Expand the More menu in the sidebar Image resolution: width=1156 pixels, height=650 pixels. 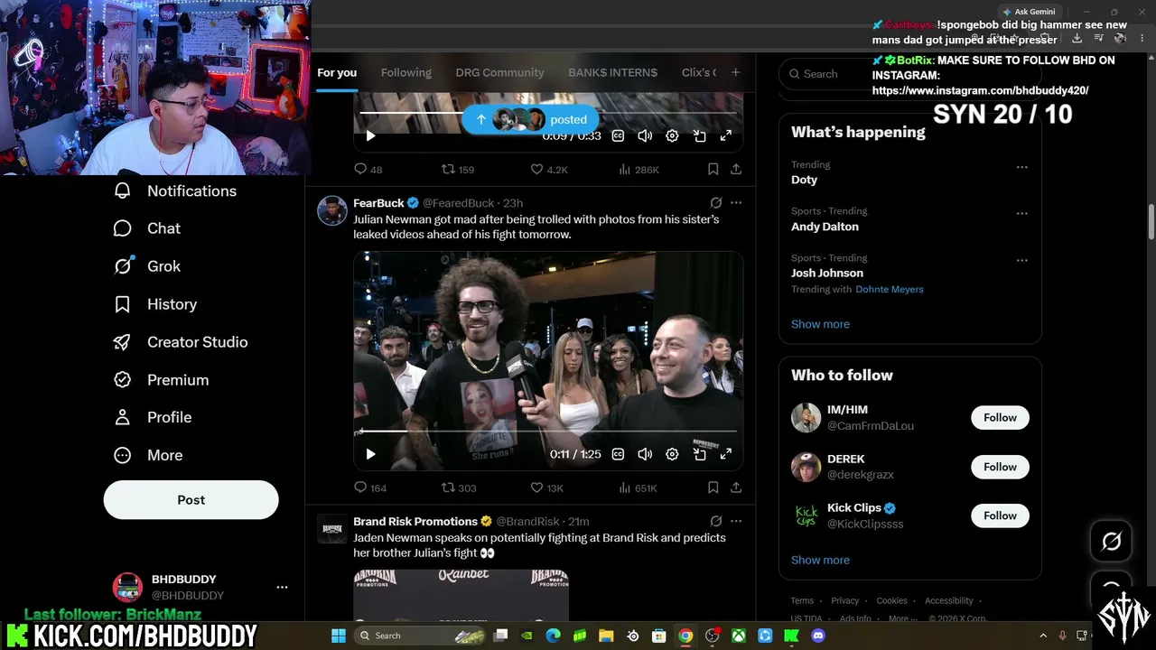(147, 455)
